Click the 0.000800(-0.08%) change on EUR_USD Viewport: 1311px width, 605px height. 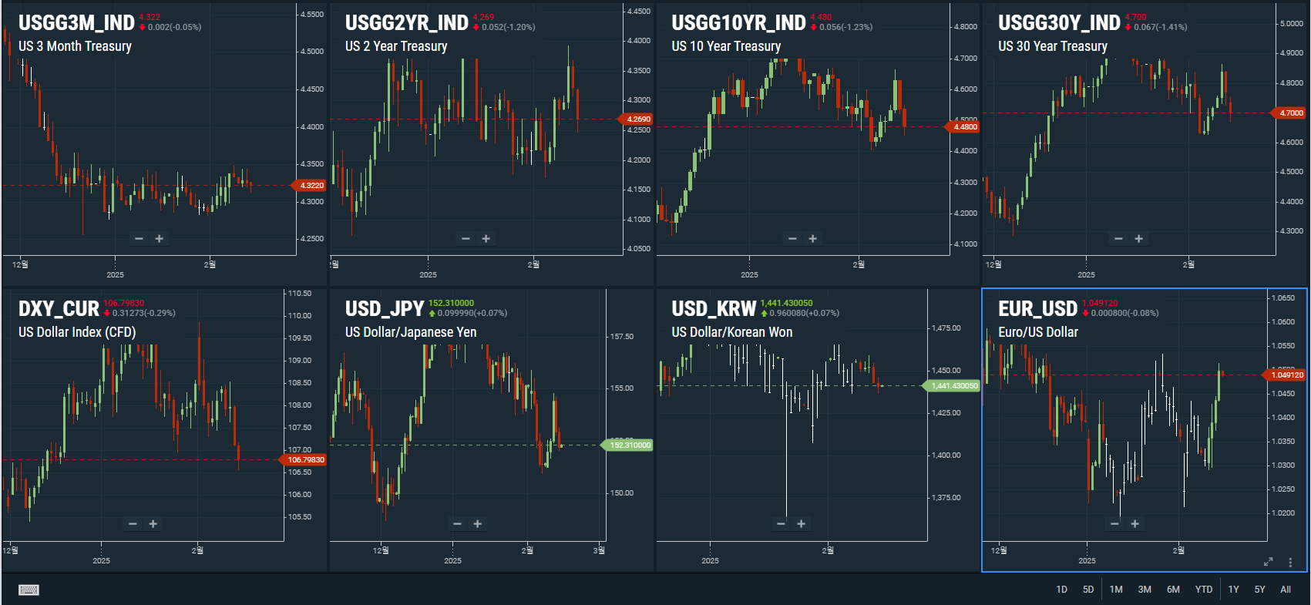point(1124,313)
